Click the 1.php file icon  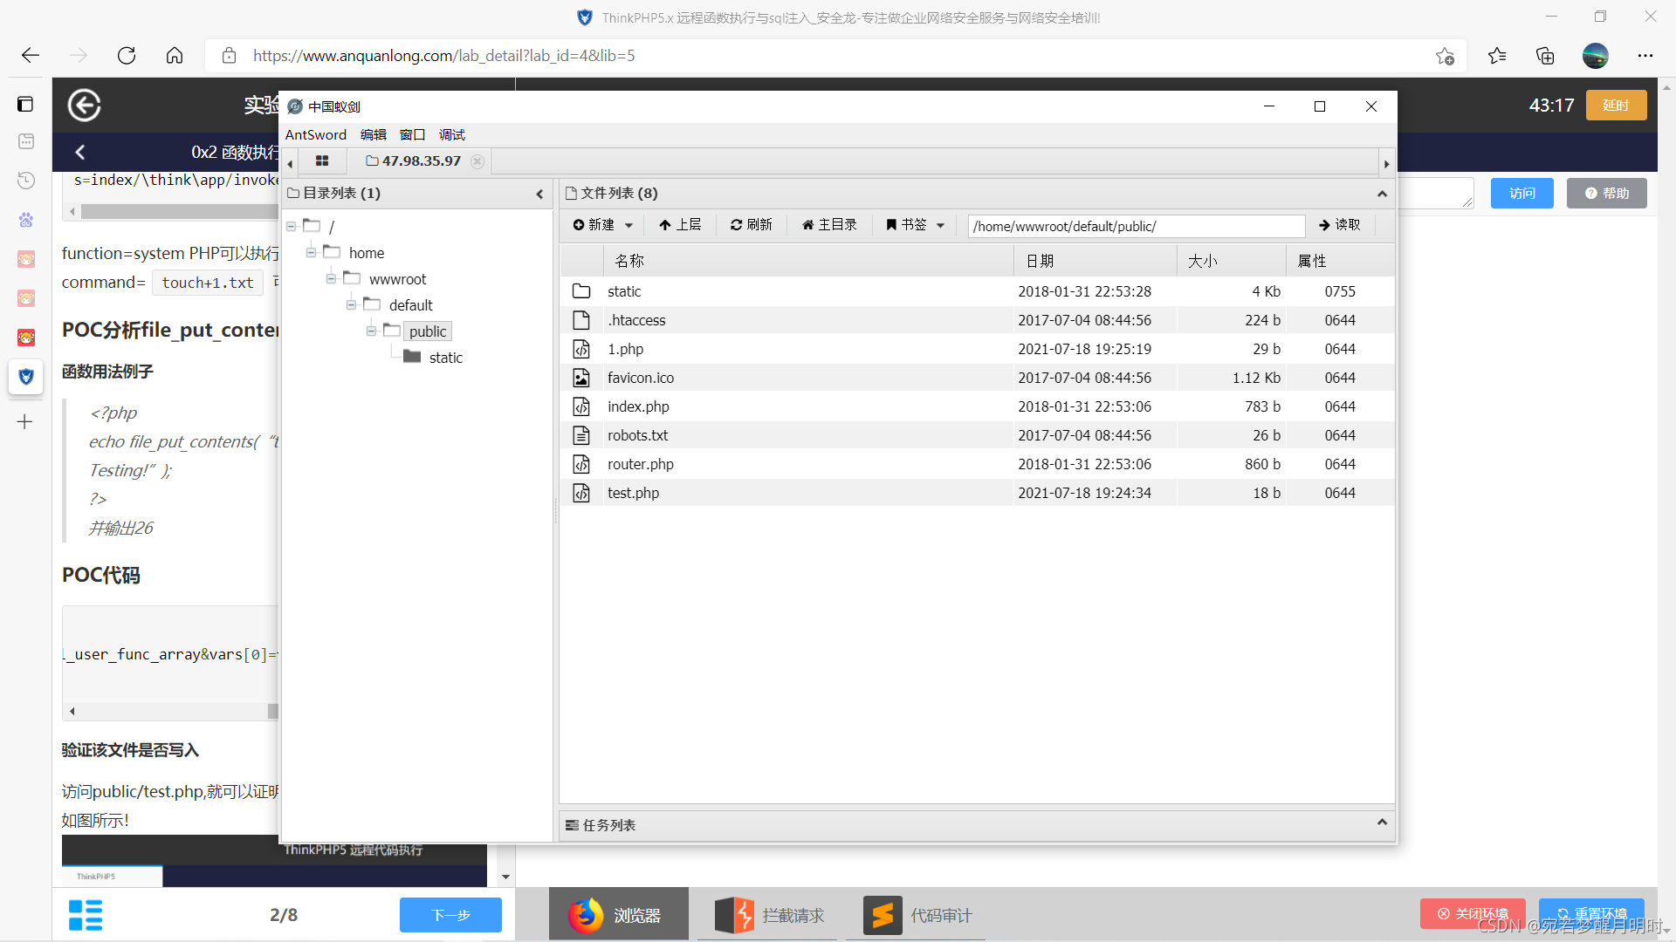(581, 349)
